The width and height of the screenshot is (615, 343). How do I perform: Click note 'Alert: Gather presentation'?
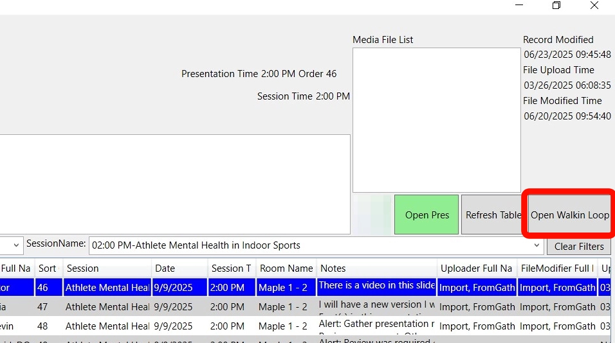click(376, 324)
